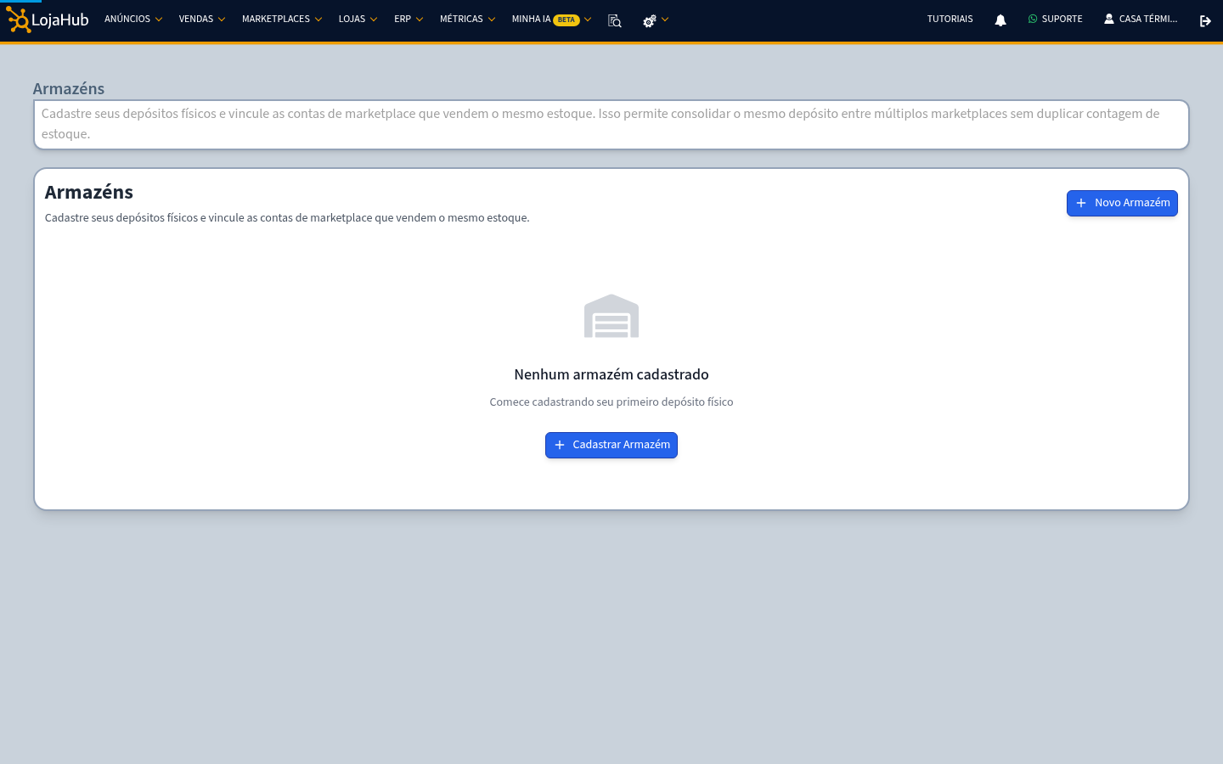Click the Nenhum armazém cadastrado message

(611, 374)
